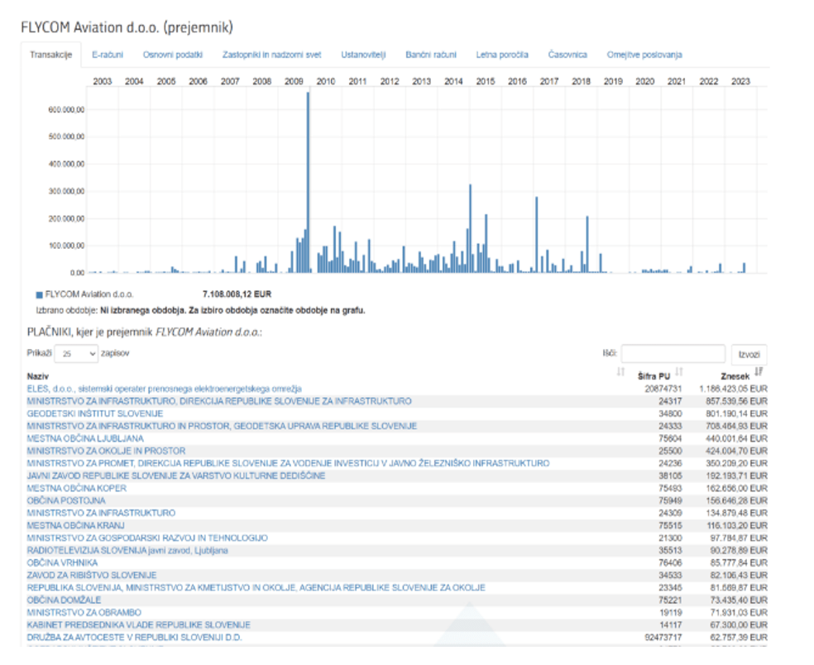Open the Omejitve poslovanja tab

(x=644, y=55)
